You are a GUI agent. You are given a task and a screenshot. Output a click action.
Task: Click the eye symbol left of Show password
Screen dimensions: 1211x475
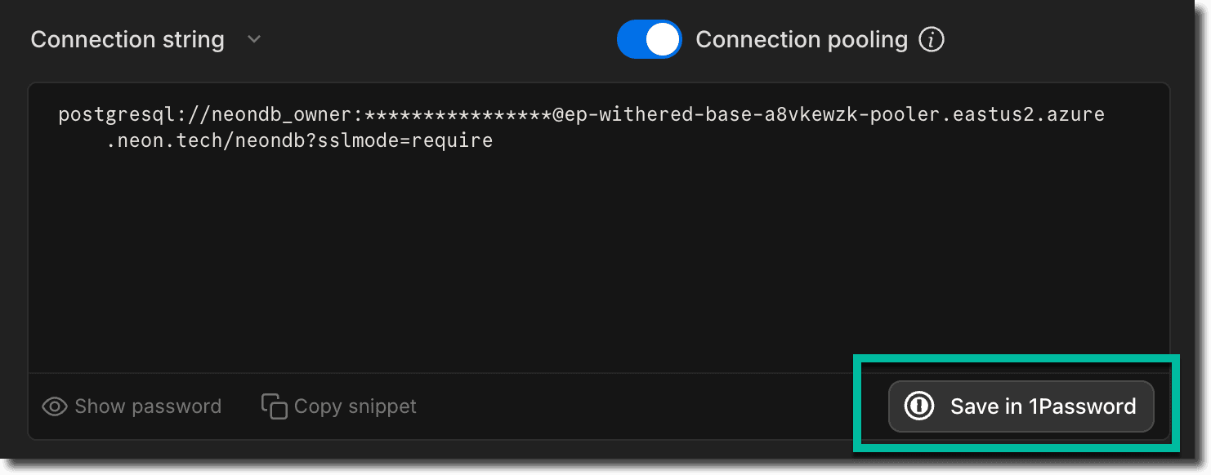54,406
